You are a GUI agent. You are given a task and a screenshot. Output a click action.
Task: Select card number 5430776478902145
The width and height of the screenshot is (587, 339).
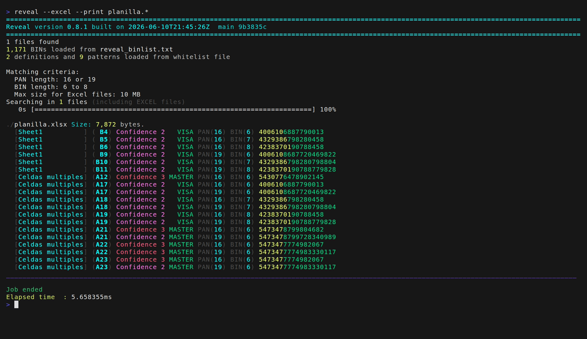tap(291, 177)
